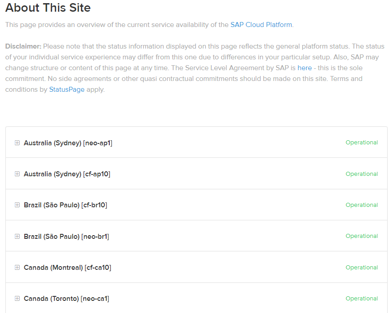The image size is (389, 313).
Task: Click the 'Canada (Toronto) [neo-ca1]' row label
Action: tap(66, 299)
